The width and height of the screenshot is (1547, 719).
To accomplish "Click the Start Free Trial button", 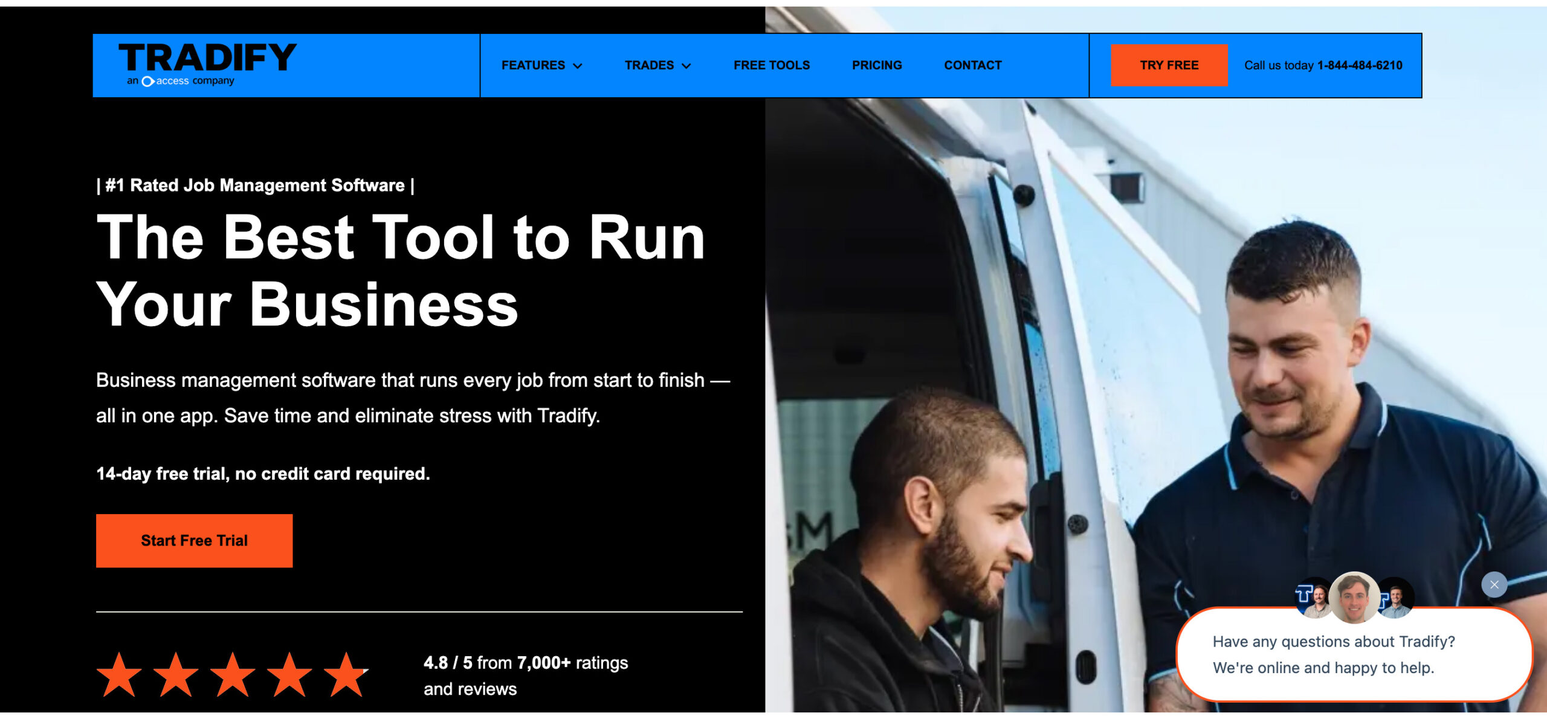I will point(194,541).
